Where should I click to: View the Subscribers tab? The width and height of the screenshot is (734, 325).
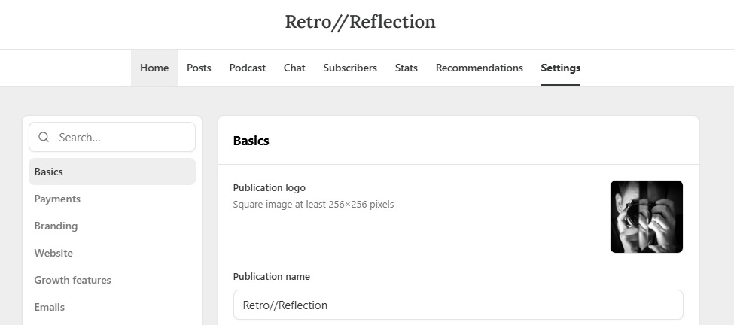click(x=349, y=68)
